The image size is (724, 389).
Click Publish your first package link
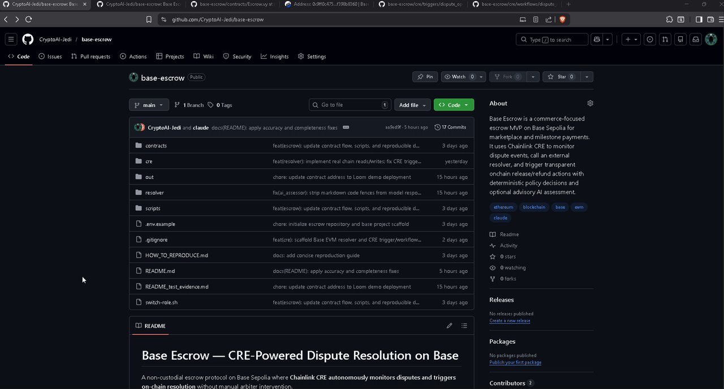[x=515, y=362]
